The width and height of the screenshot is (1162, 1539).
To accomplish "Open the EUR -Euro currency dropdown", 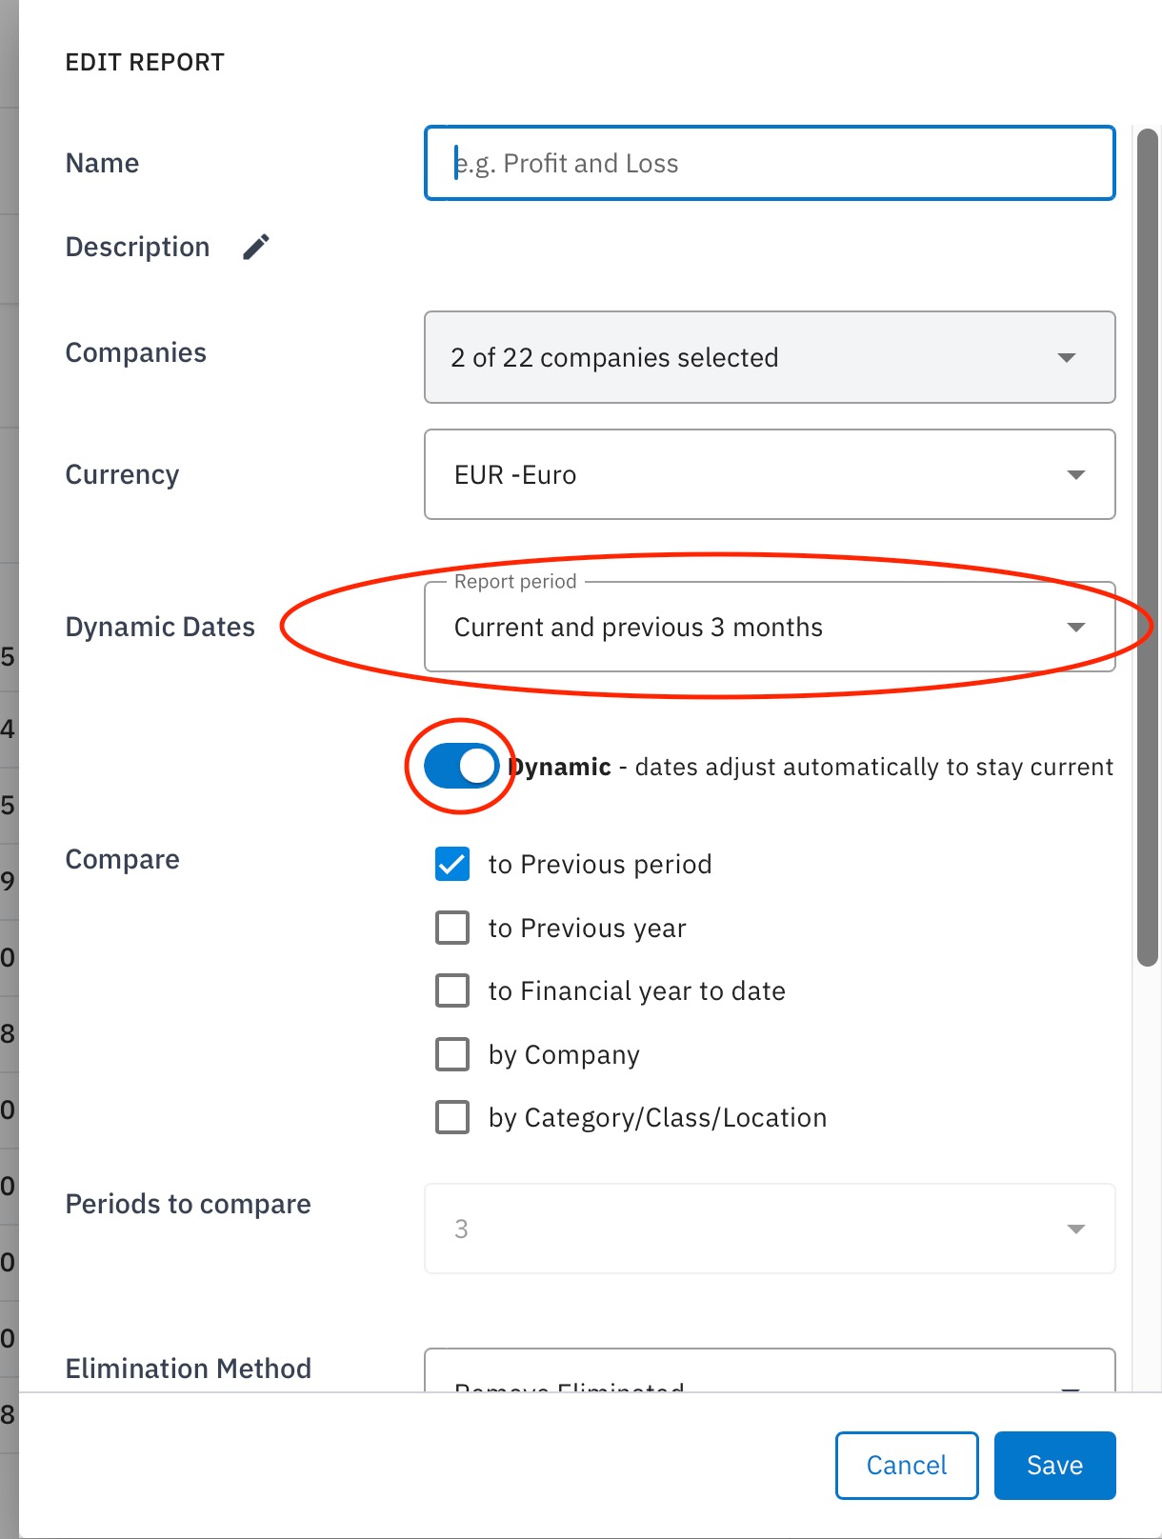I will point(770,474).
